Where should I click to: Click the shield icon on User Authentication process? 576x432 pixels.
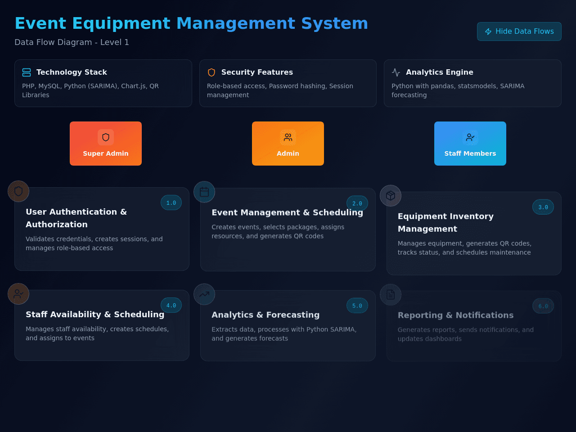[x=18, y=191]
